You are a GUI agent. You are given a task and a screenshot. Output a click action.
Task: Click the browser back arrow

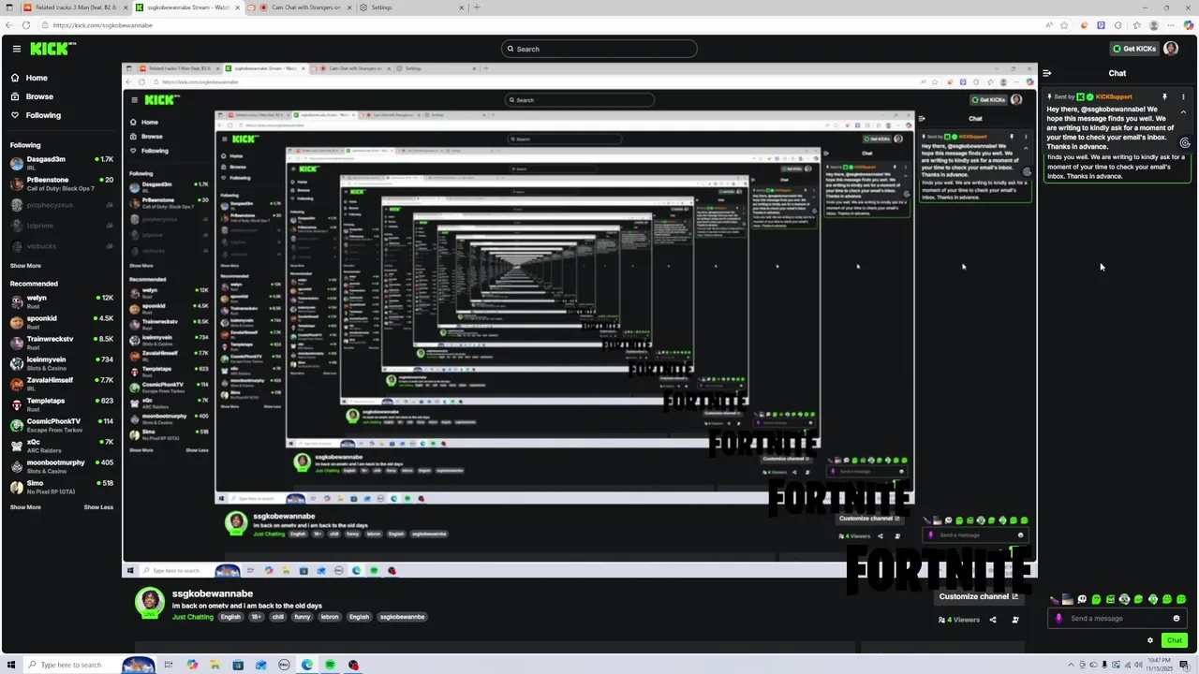pos(9,25)
